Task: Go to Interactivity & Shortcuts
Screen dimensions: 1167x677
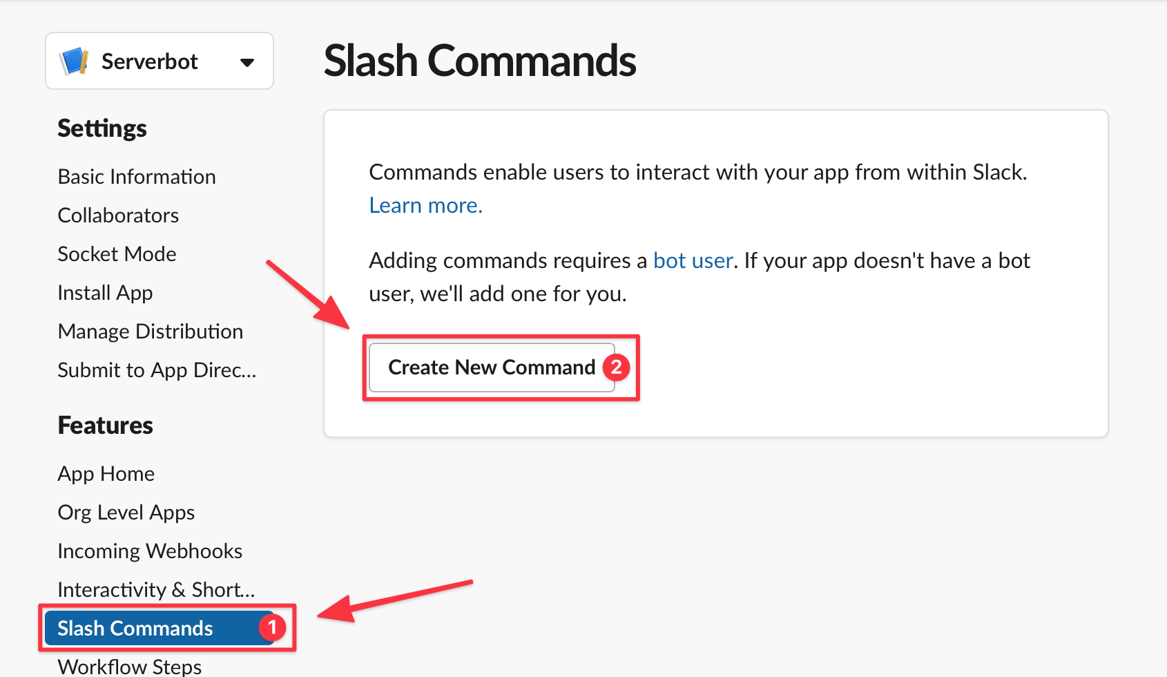Action: click(155, 589)
